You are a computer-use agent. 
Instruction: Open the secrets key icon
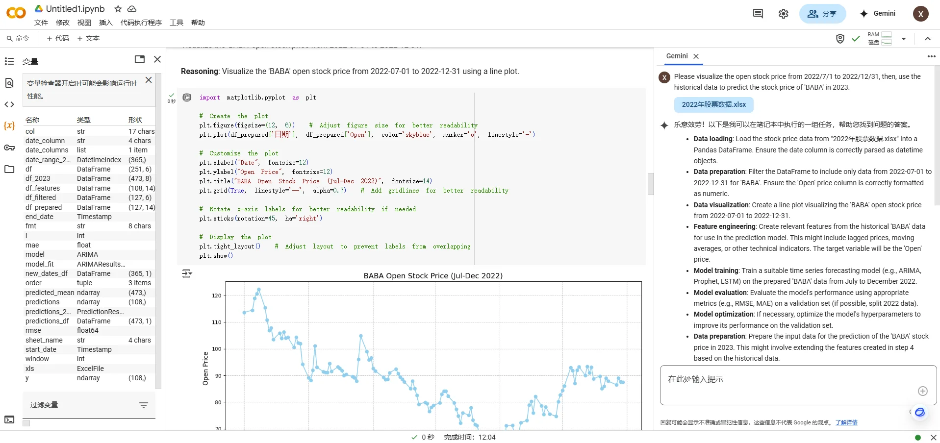click(x=9, y=148)
